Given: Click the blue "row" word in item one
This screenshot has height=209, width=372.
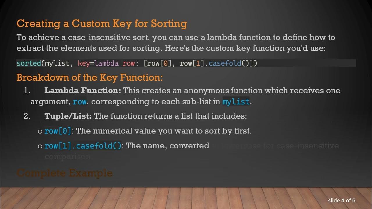Looking at the screenshot, I should 80,102.
